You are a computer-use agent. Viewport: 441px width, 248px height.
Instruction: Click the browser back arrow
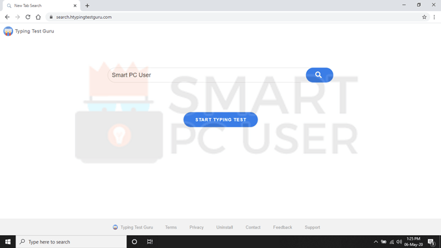pyautogui.click(x=7, y=17)
